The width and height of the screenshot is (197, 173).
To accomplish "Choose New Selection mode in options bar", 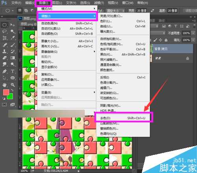I will (x=20, y=10).
